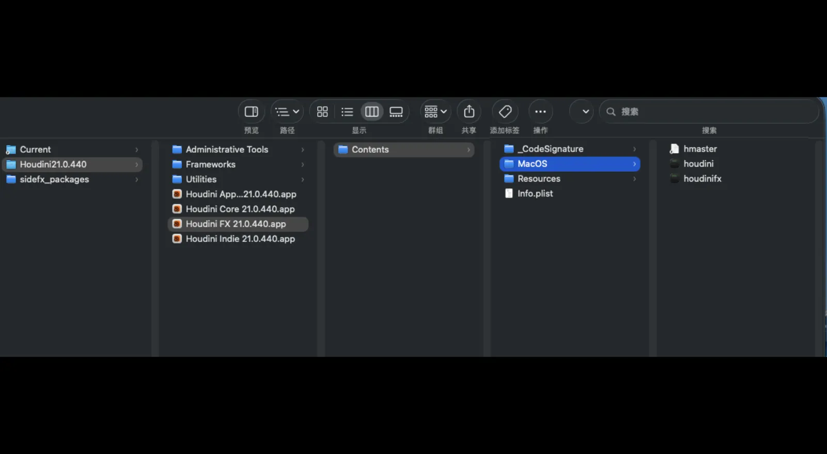Toggle the preview pane button

pyautogui.click(x=251, y=112)
